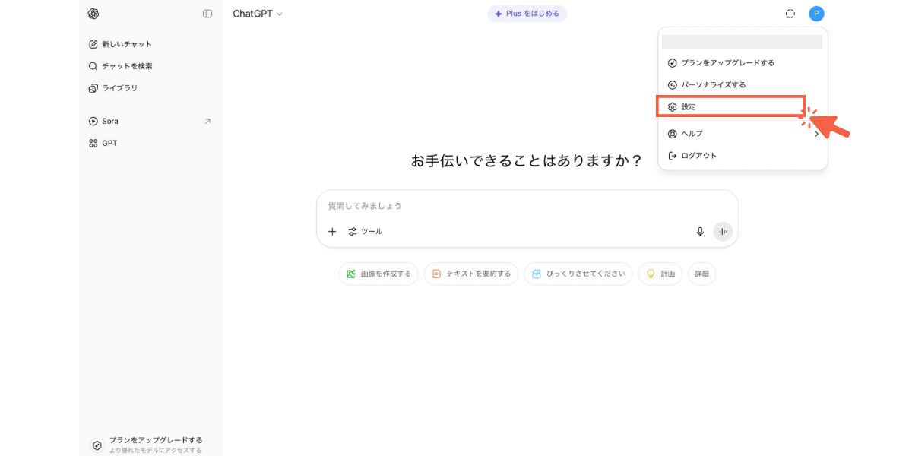
Task: Click テキストを要約する suggestion chip
Action: point(471,274)
